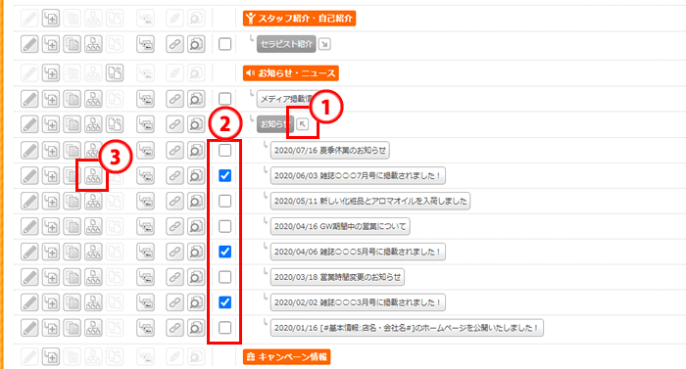
Task: Collapse child pages of お知らせ
Action: 302,124
